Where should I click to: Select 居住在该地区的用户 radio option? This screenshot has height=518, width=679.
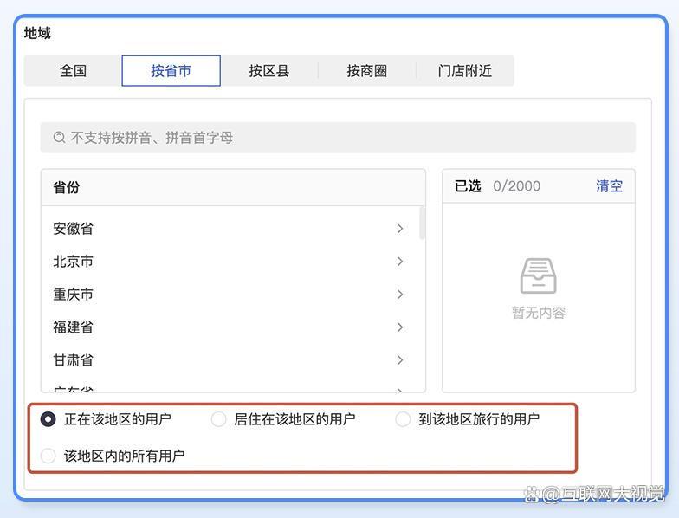coord(219,419)
